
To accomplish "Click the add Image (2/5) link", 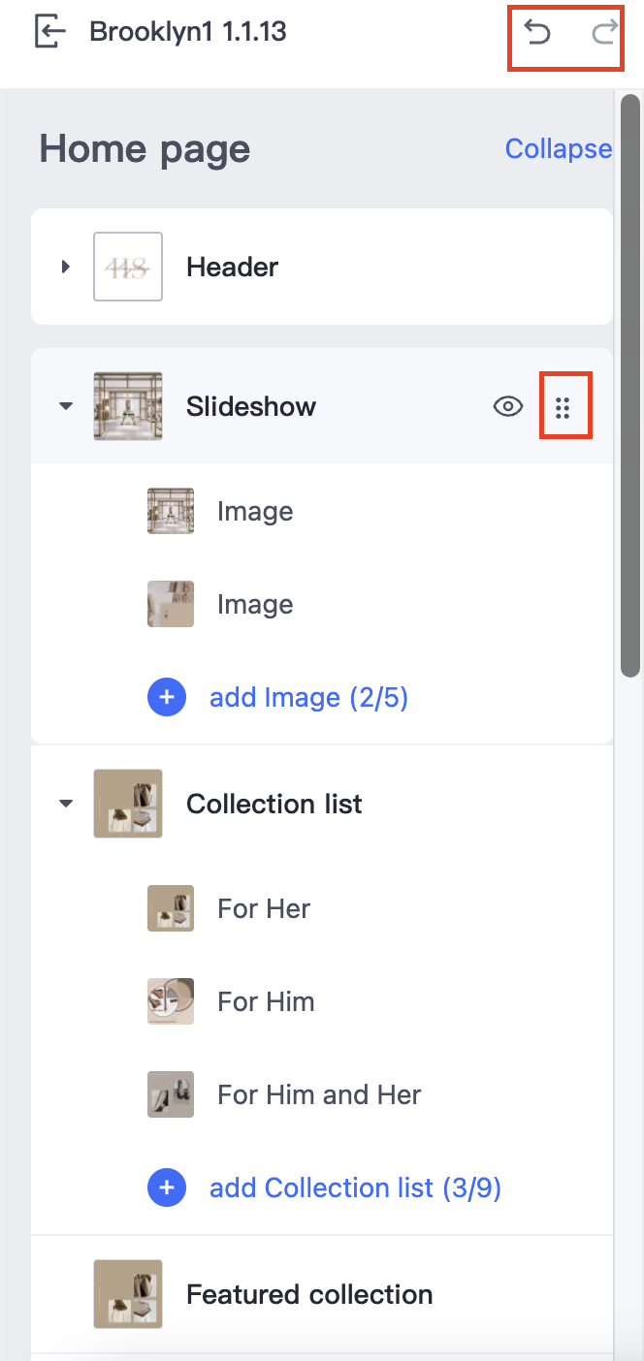I will (308, 698).
